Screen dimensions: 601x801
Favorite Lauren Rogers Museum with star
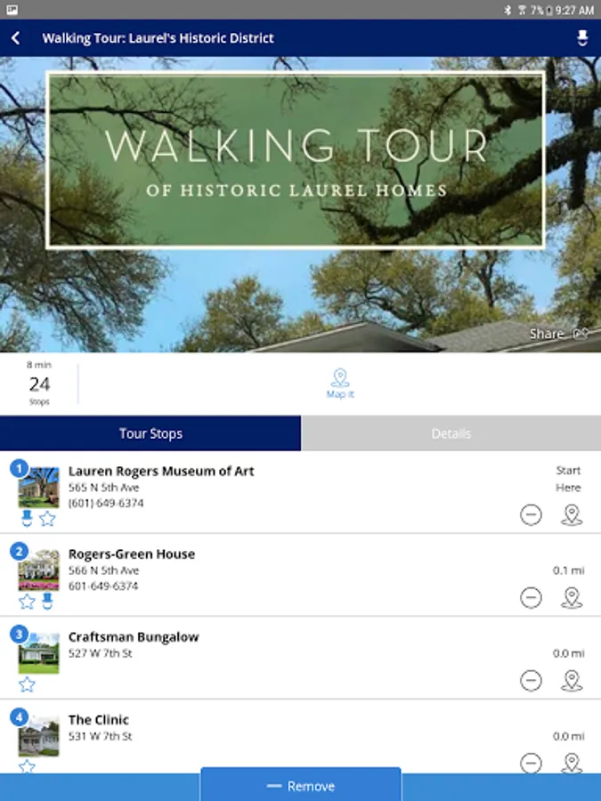[x=47, y=519]
